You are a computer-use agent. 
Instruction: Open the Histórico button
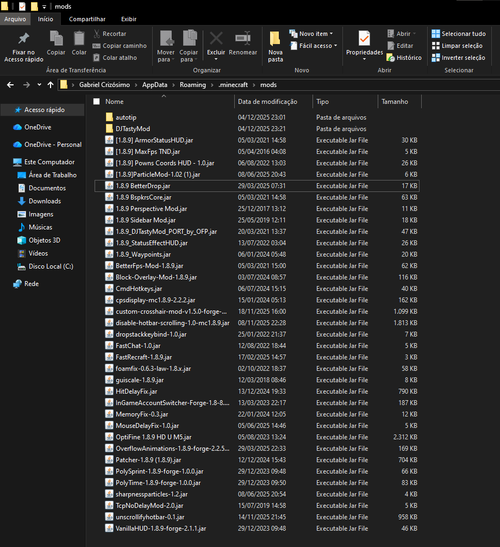click(x=404, y=58)
